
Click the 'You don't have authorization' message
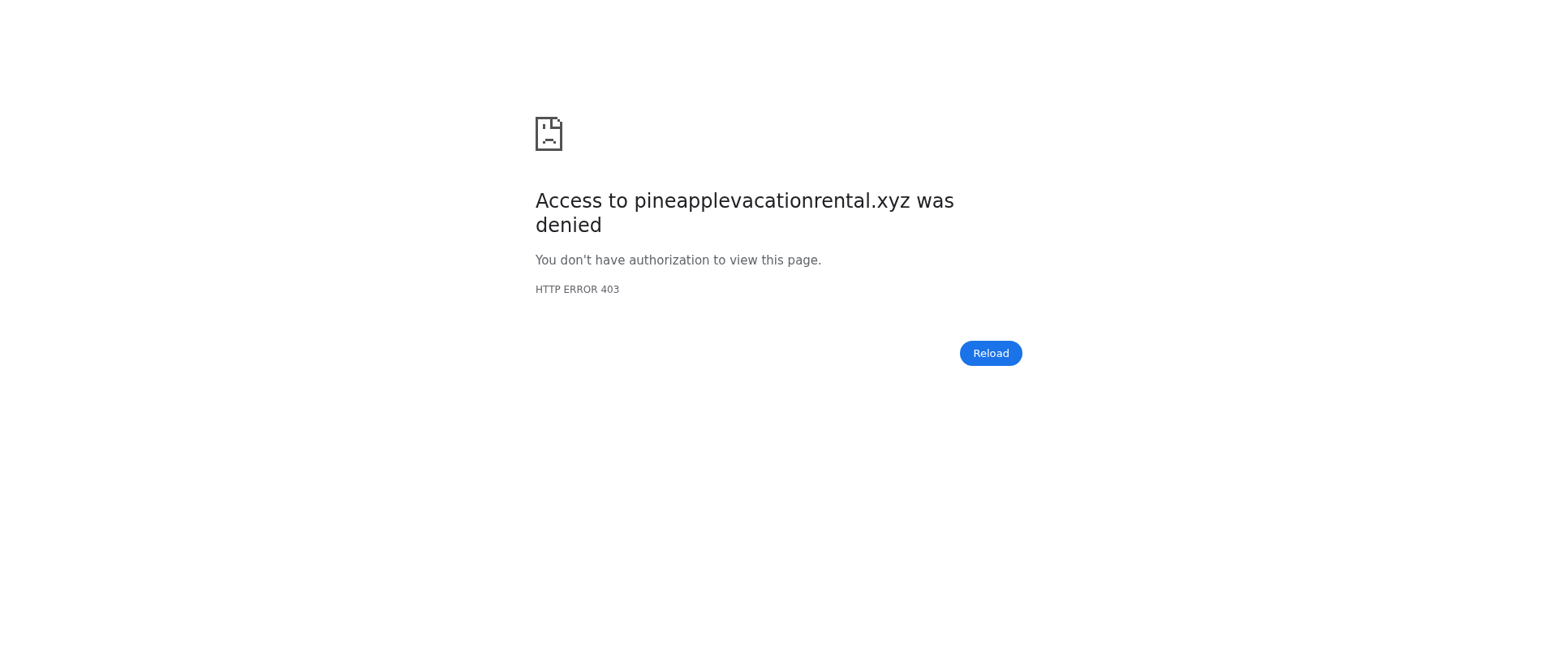tap(678, 260)
